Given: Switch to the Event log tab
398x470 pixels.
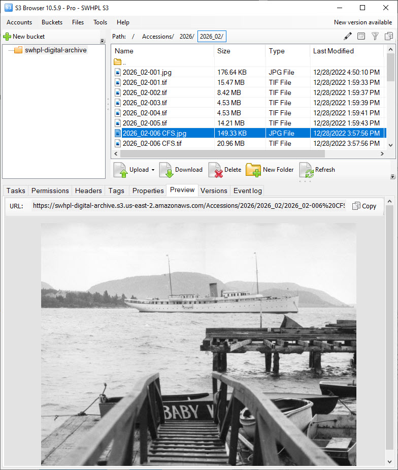Looking at the screenshot, I should (x=248, y=191).
